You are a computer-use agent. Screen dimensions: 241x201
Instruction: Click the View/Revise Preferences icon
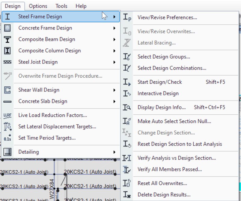127,17
